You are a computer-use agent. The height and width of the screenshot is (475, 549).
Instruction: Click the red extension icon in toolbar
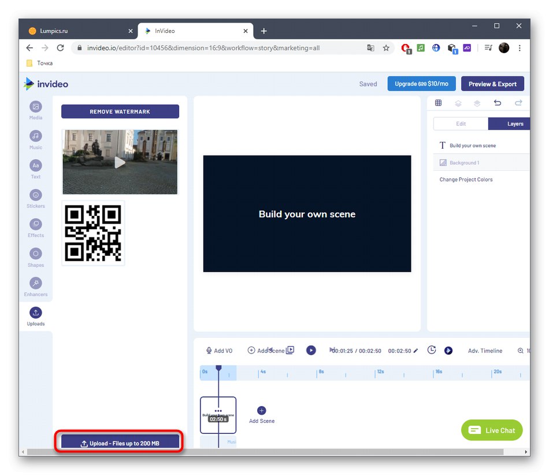(x=406, y=48)
